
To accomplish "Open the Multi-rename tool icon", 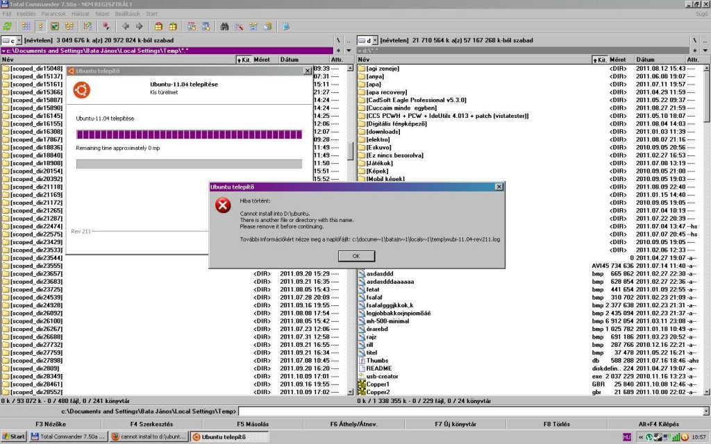I will [239, 26].
